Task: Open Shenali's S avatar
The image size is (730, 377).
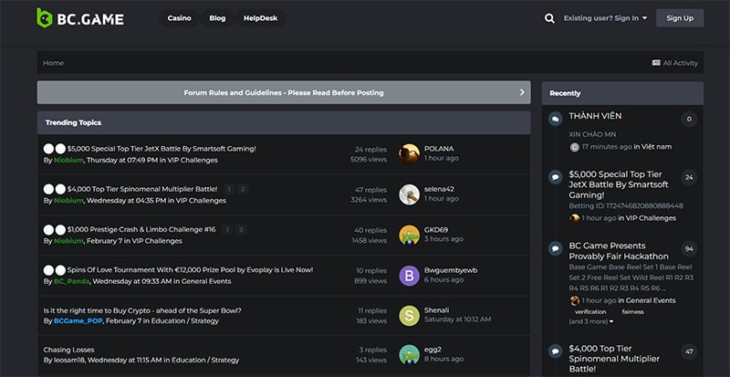Action: 409,316
